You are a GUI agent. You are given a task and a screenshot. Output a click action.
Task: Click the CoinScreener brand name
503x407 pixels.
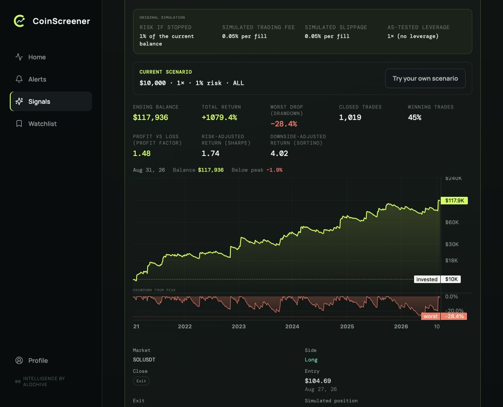point(61,21)
